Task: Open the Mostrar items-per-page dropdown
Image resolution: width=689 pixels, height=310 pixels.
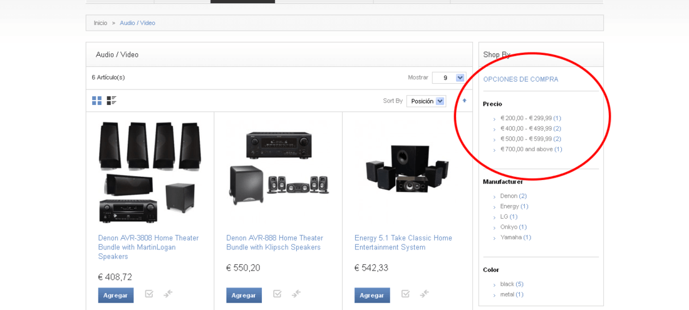Action: point(448,77)
